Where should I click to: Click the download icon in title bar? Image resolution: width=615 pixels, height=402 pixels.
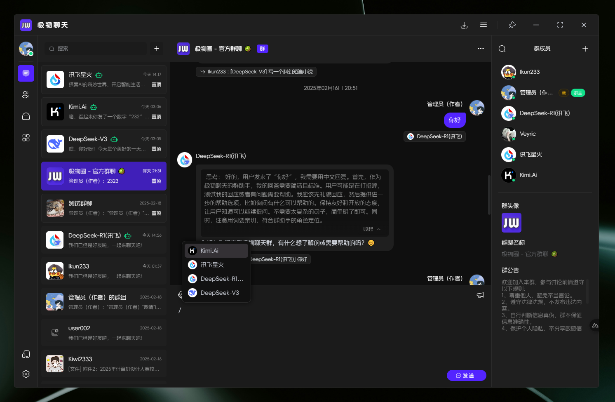point(464,25)
